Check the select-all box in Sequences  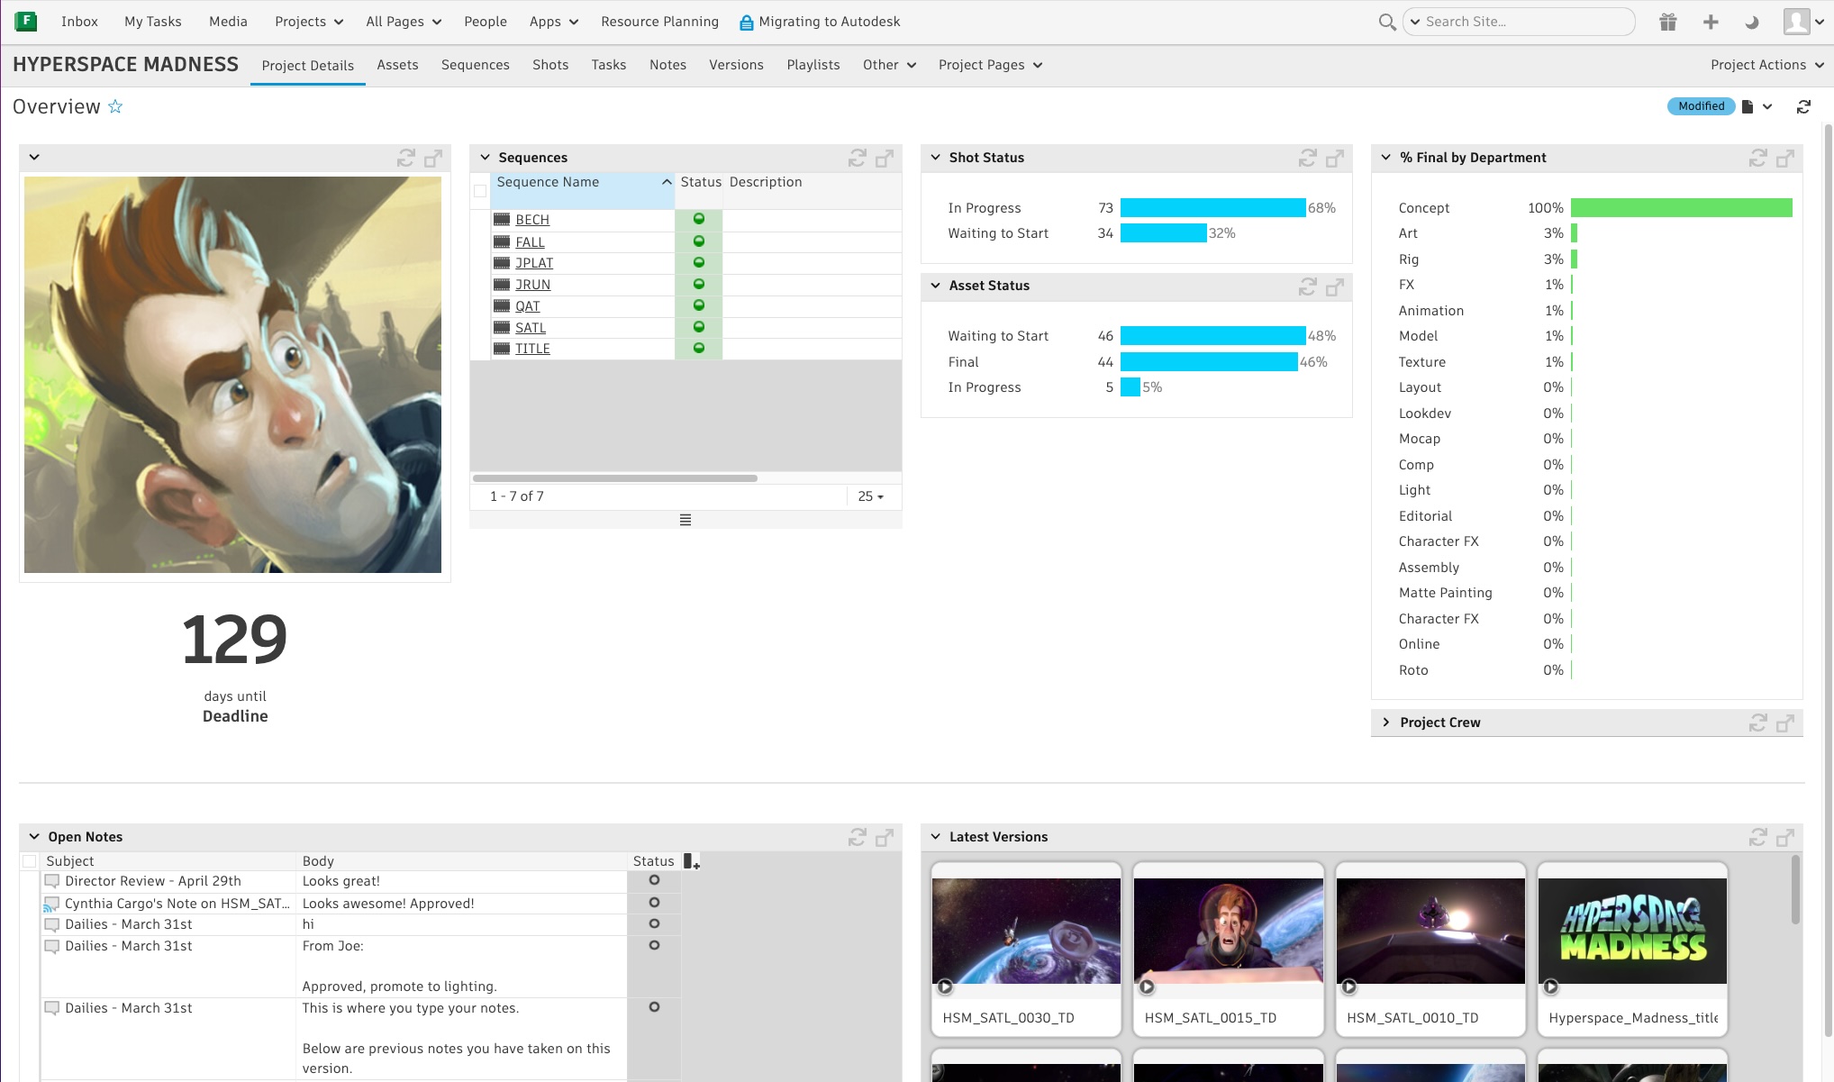(480, 191)
